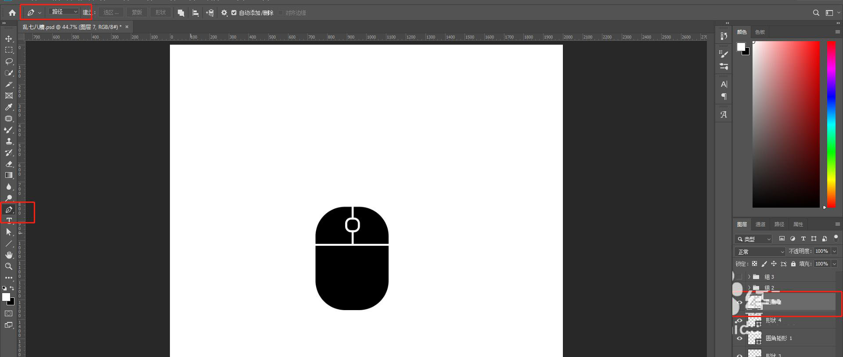Screen dimensions: 843x357
Task: Expand the 组 3 group
Action: point(749,276)
